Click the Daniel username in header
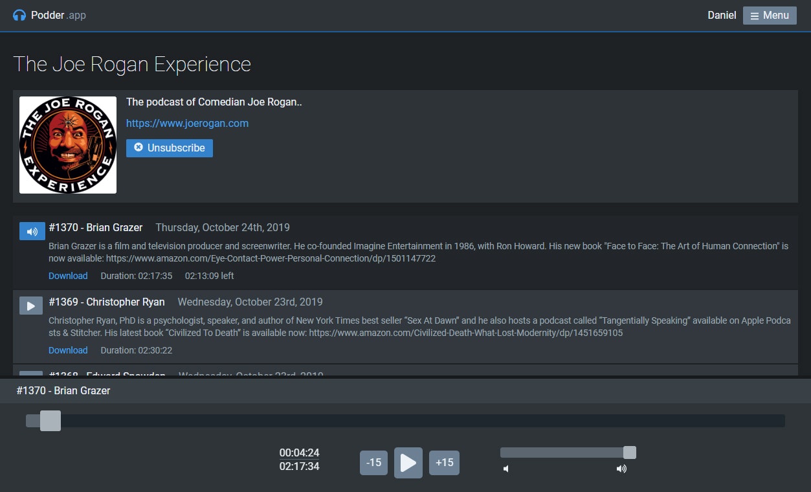The image size is (811, 492). (x=722, y=16)
